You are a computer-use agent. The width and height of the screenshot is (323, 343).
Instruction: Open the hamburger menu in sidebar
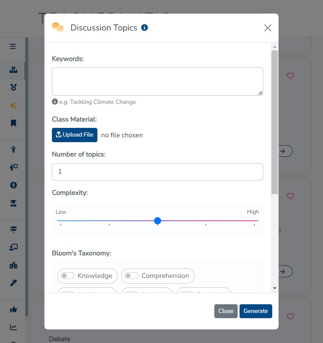(x=13, y=46)
